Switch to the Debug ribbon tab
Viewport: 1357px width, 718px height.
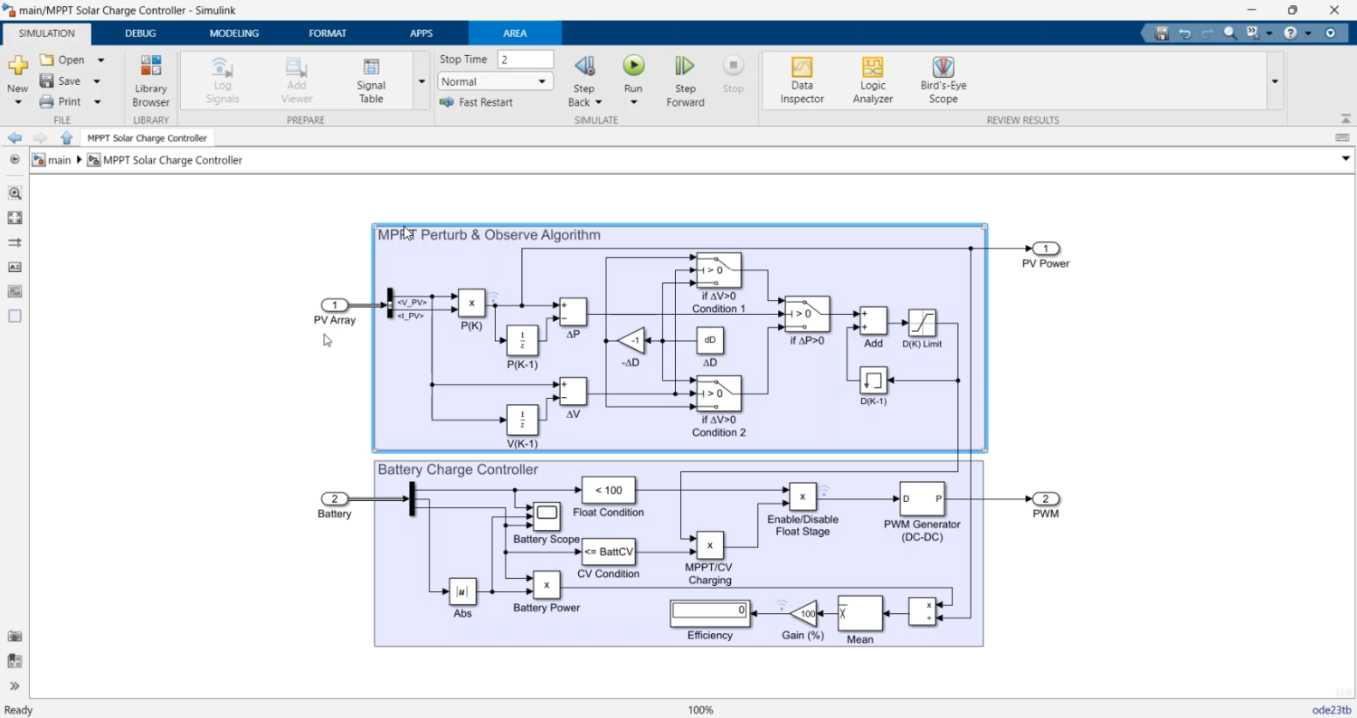pos(140,33)
